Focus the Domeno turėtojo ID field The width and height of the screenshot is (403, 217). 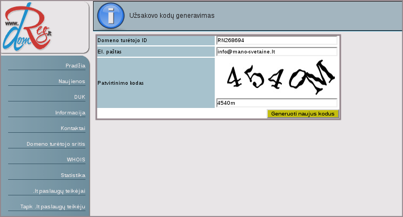click(276, 40)
